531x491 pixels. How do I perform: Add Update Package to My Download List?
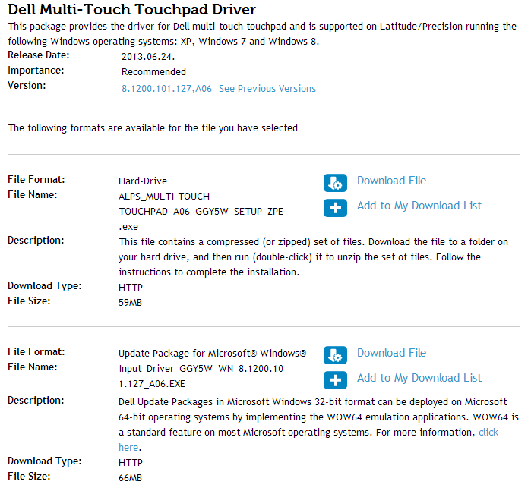(419, 378)
